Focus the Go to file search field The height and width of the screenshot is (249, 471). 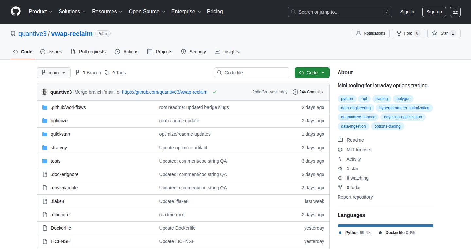[252, 73]
